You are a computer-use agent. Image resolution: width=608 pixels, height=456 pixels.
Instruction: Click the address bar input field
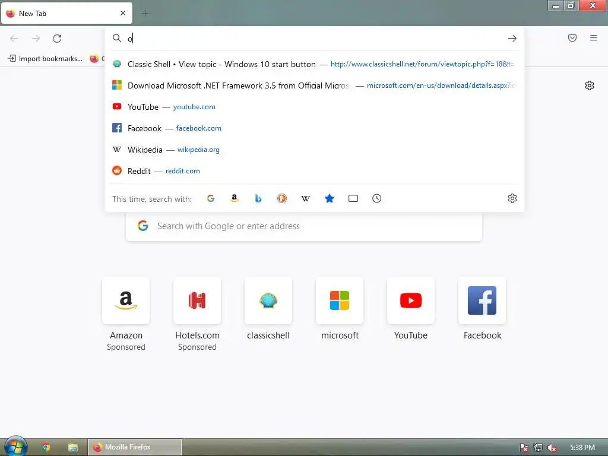click(314, 39)
